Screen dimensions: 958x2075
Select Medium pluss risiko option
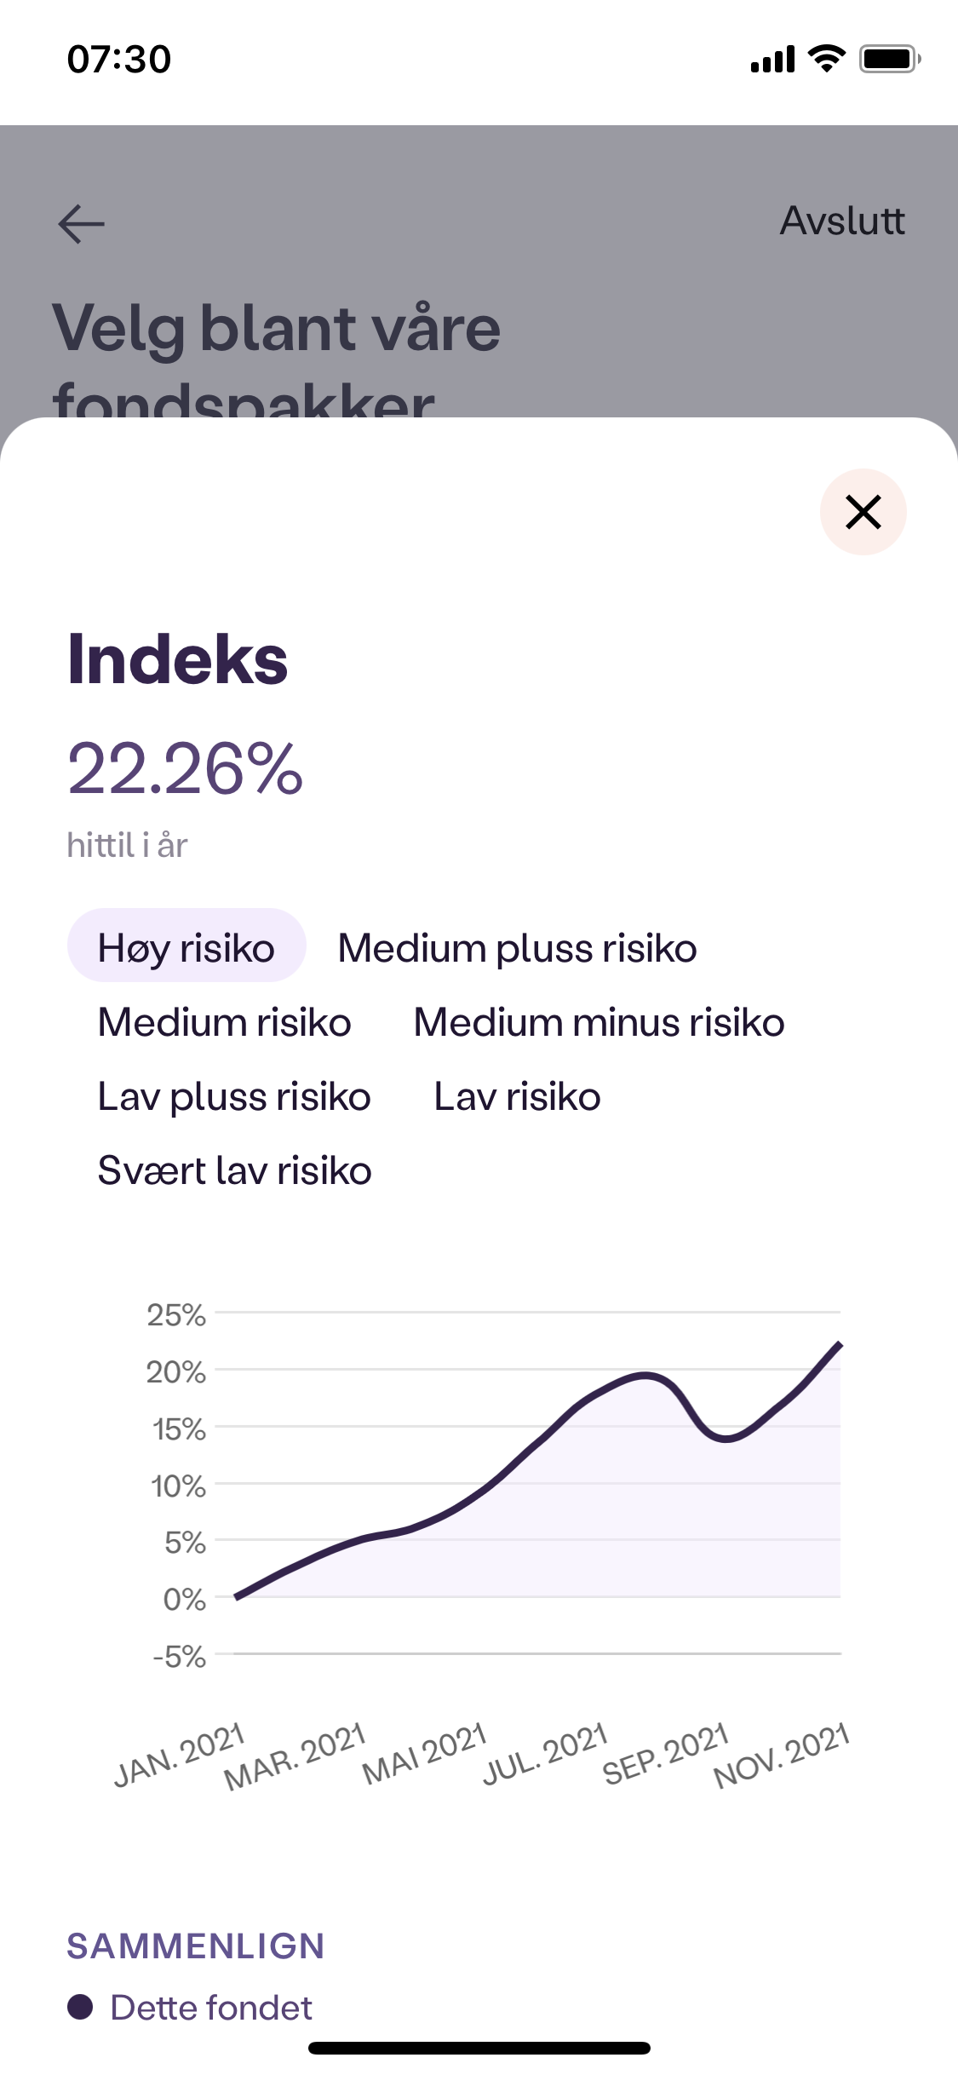pyautogui.click(x=517, y=948)
